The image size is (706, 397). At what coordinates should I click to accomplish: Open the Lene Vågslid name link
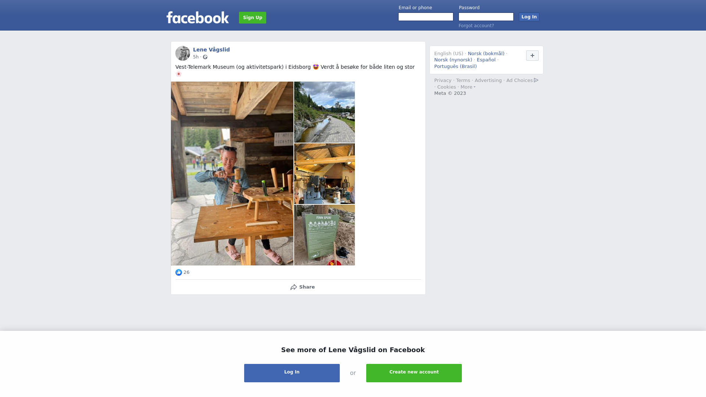point(211,50)
